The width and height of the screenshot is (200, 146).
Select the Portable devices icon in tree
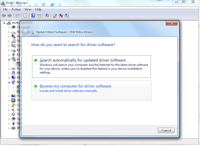(13, 96)
